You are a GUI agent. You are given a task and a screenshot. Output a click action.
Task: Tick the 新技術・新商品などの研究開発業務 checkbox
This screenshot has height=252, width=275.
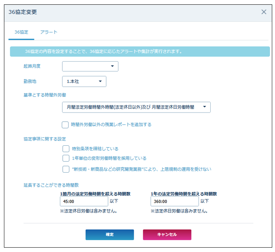(x=66, y=169)
